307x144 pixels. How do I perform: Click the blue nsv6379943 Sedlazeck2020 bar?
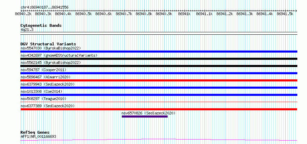(159, 88)
